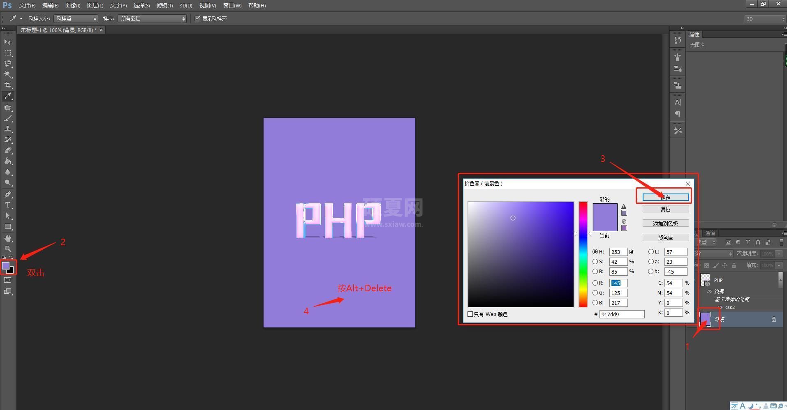The image size is (787, 410).
Task: Select the Lab a radio button
Action: 651,262
